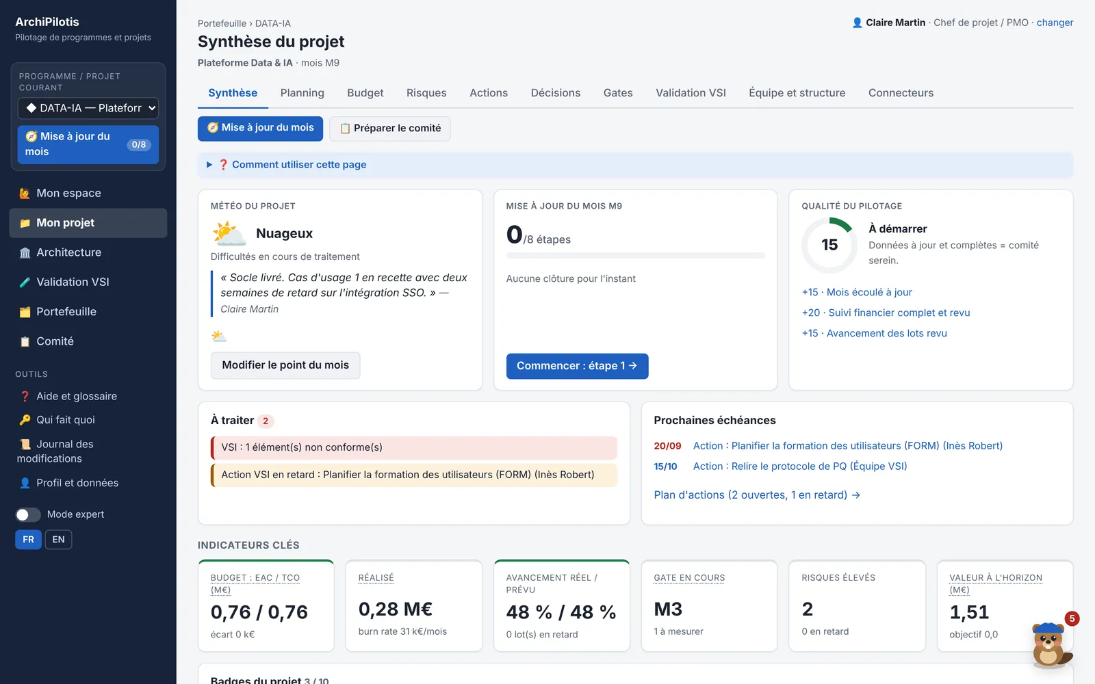1095x684 pixels.
Task: Click the Qui fait quoi key icon
Action: [x=25, y=420]
